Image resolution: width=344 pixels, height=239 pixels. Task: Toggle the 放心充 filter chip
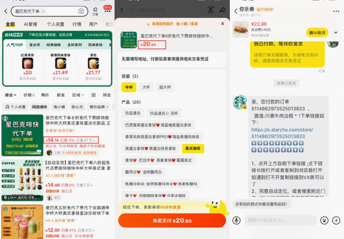[77, 107]
